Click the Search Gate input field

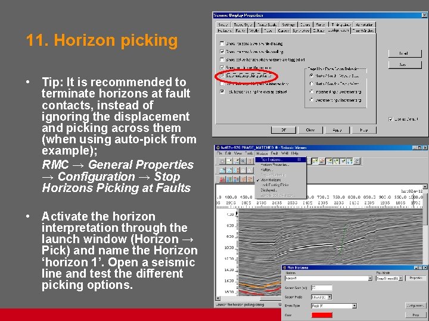click(x=322, y=288)
